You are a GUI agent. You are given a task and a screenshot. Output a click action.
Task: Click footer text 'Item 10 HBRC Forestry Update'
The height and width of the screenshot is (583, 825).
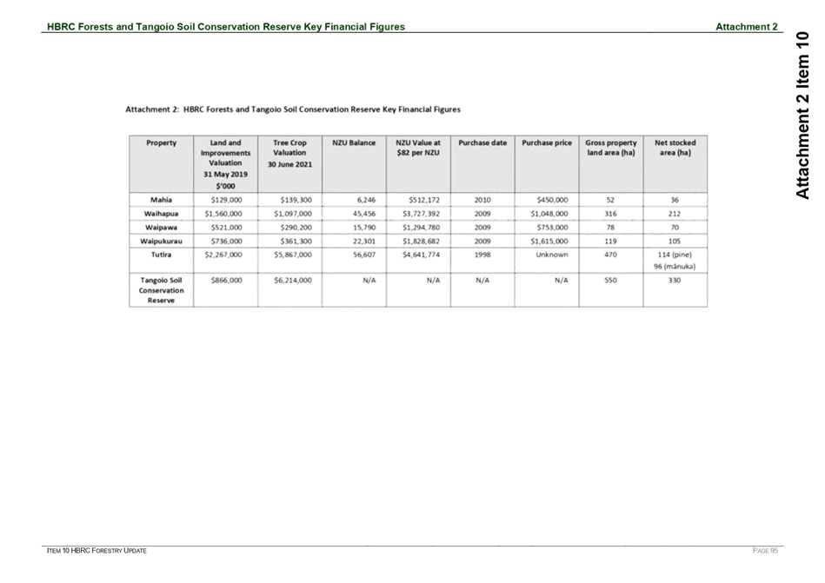96,550
